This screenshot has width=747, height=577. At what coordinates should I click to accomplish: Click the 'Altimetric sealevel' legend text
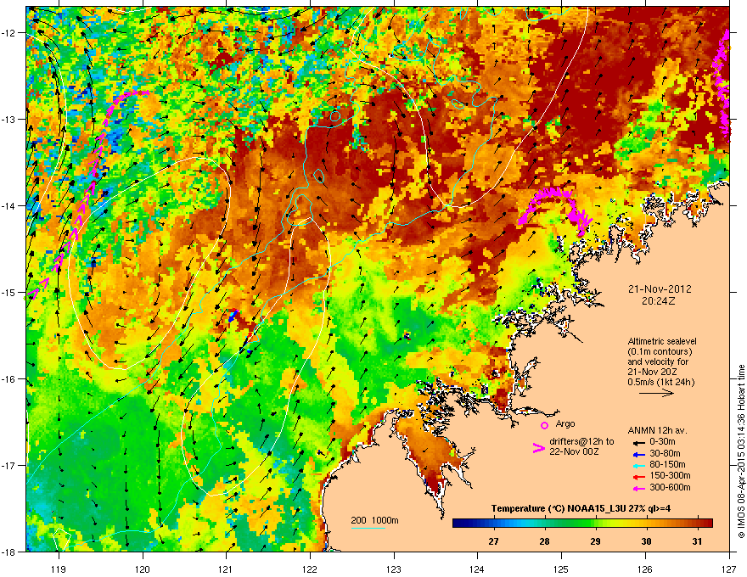(x=662, y=341)
